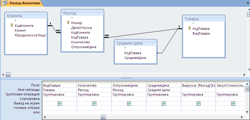Select СредняяЦена field in Средняя Цена table
250x120 pixels.
click(135, 58)
